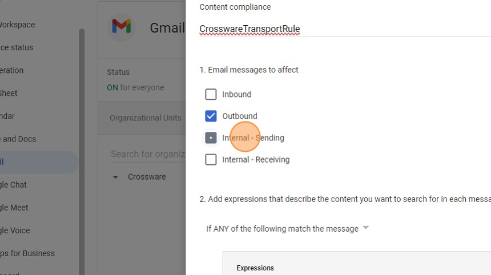Screen dimensions: 491x275
Task: Check the Internal - Receiving option
Action: tap(211, 160)
